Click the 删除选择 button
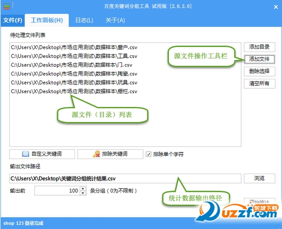Image resolution: width=282 pixels, height=229 pixels. (259, 71)
